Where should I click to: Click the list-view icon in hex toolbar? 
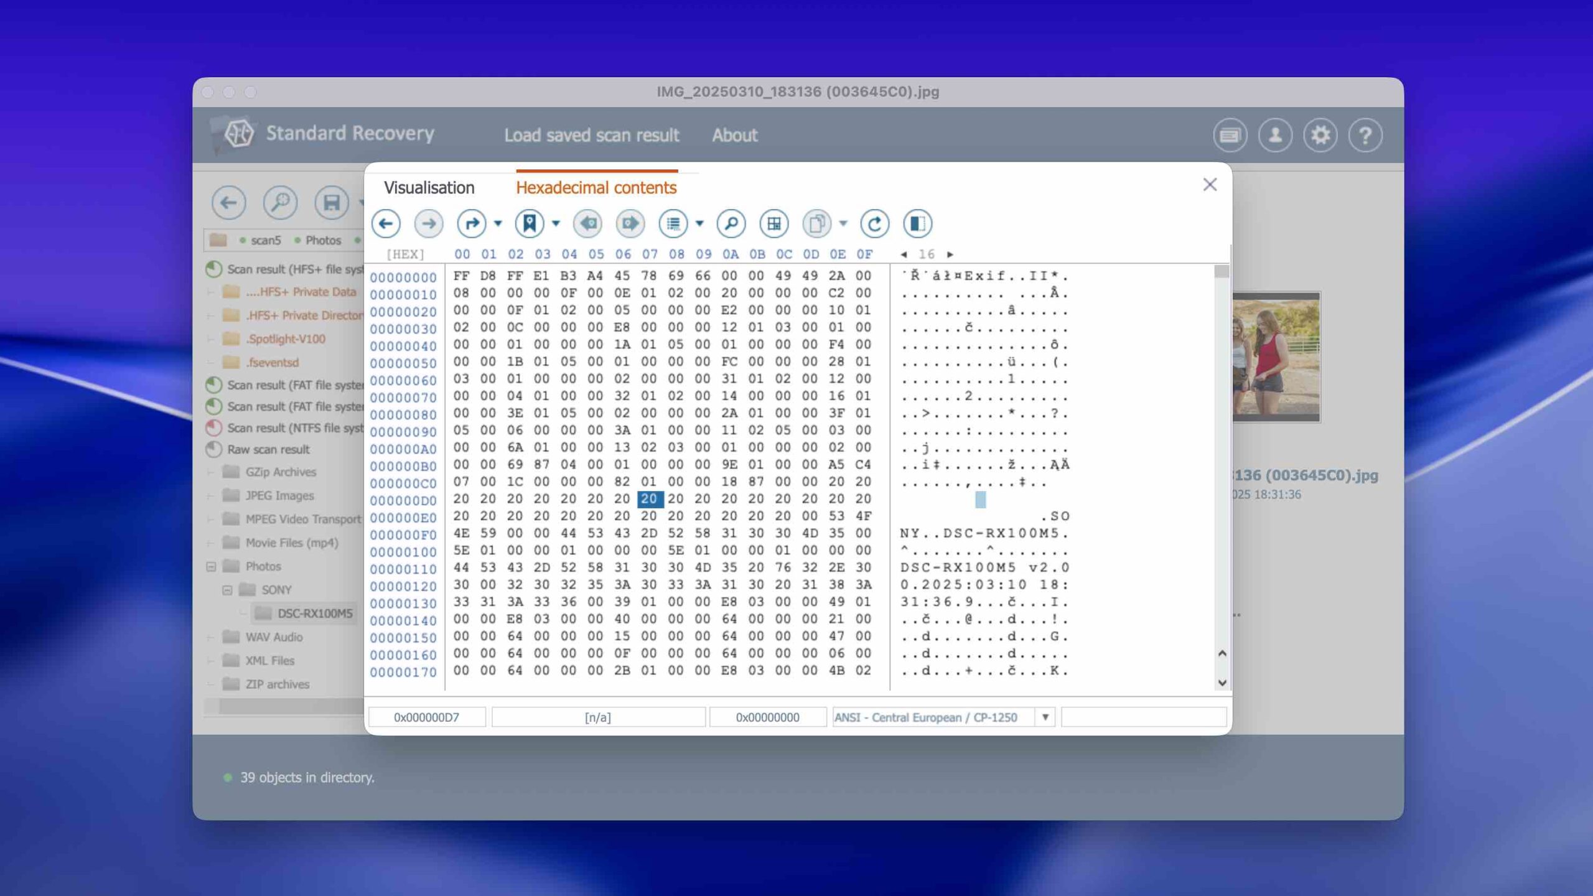point(673,223)
